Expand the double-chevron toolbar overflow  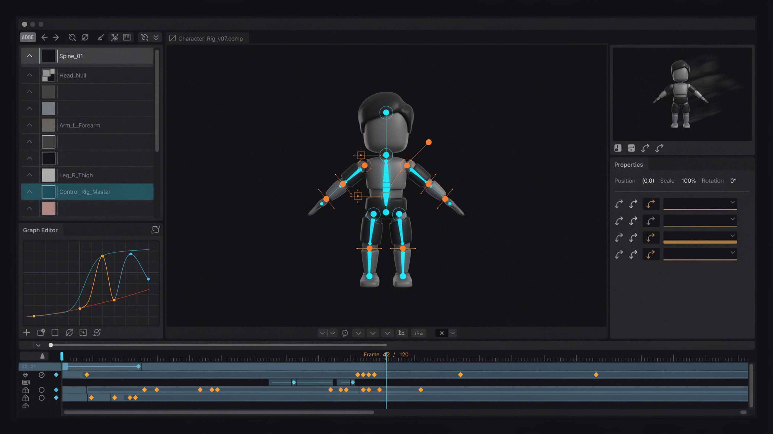tap(156, 37)
